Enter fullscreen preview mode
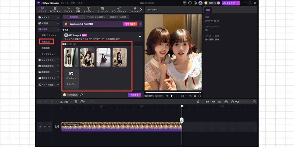The width and height of the screenshot is (294, 147). click(200, 96)
